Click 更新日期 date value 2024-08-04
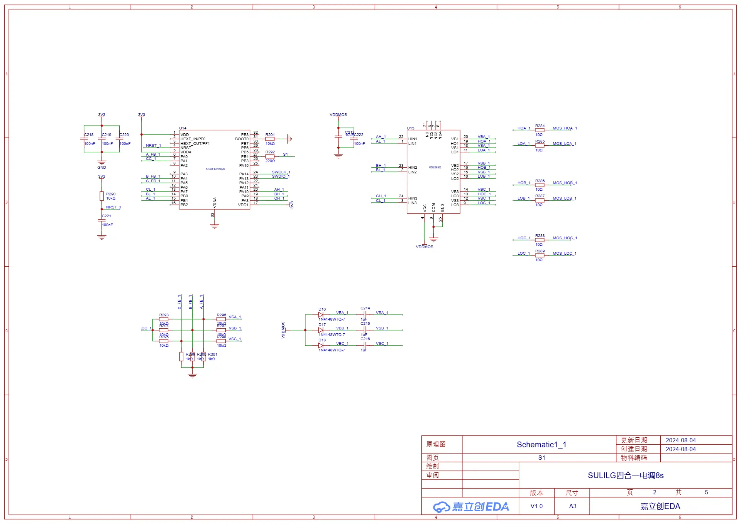 [681, 440]
